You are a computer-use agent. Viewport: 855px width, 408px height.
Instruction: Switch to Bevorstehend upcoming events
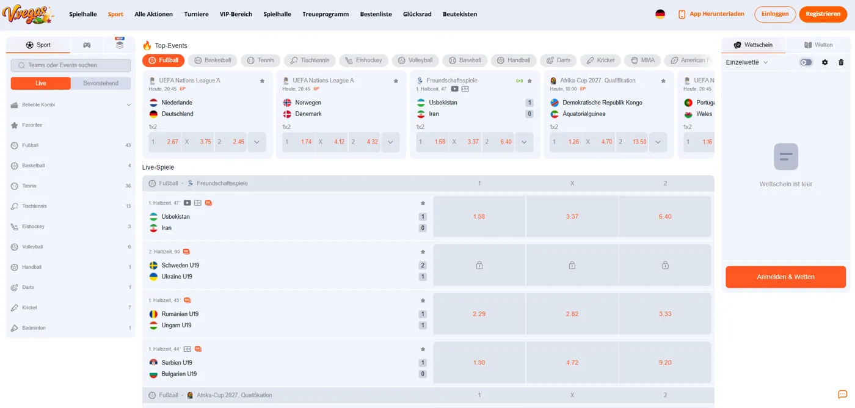101,83
